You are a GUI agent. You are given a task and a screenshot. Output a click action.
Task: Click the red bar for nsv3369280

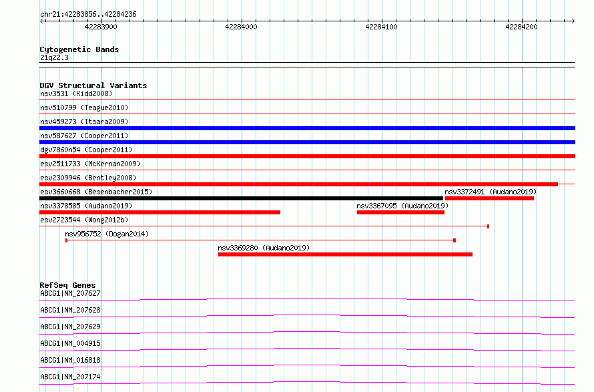(x=345, y=254)
